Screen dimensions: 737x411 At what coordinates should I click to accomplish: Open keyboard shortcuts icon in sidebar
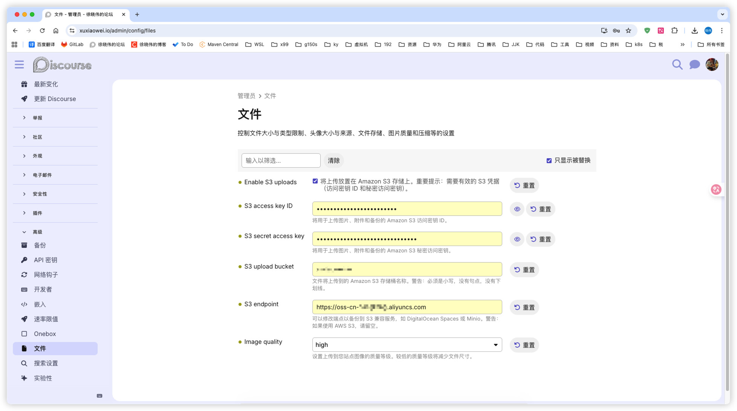99,396
